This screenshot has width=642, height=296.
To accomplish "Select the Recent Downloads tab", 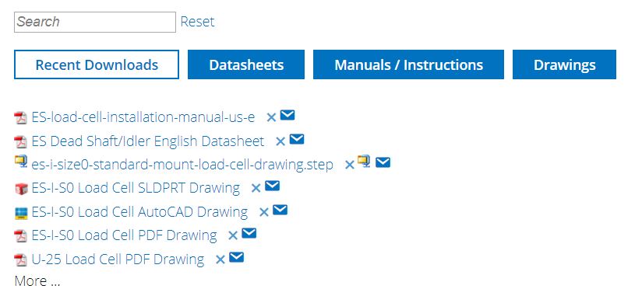I will click(97, 64).
